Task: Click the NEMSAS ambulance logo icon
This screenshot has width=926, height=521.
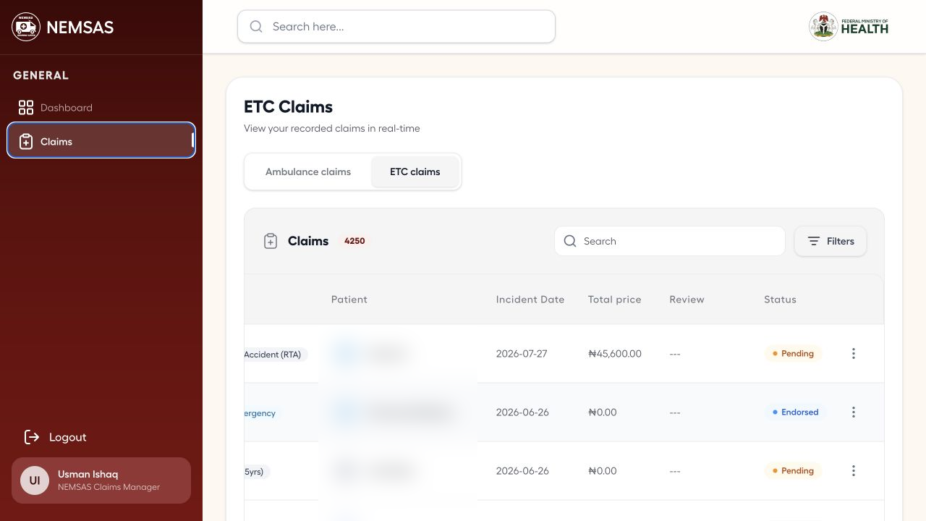Action: click(26, 27)
